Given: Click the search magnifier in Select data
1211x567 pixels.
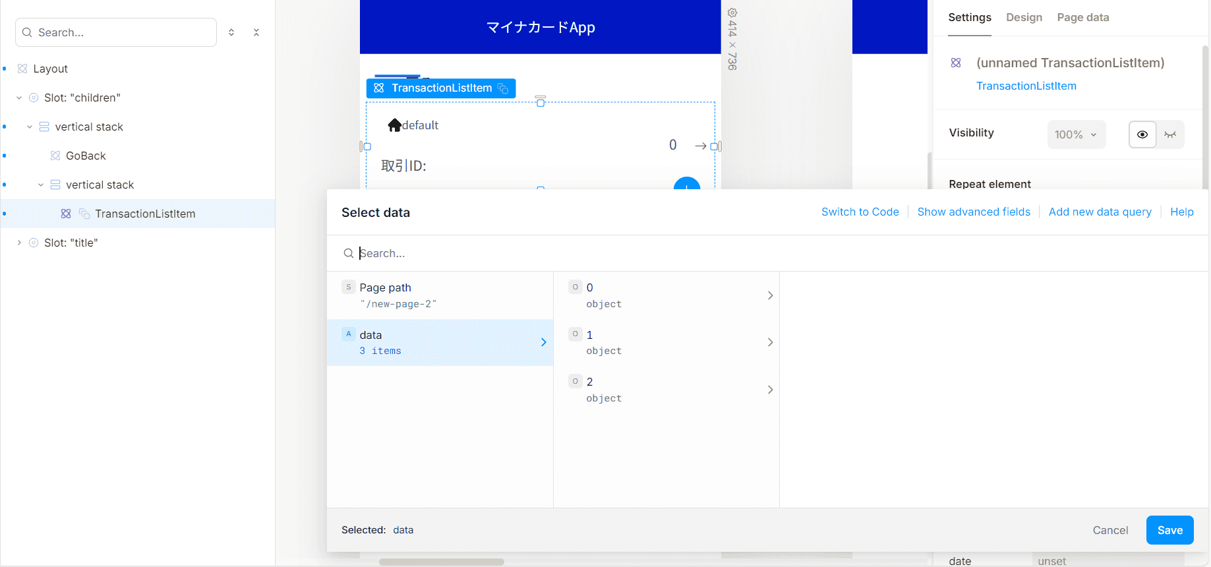Looking at the screenshot, I should [349, 253].
